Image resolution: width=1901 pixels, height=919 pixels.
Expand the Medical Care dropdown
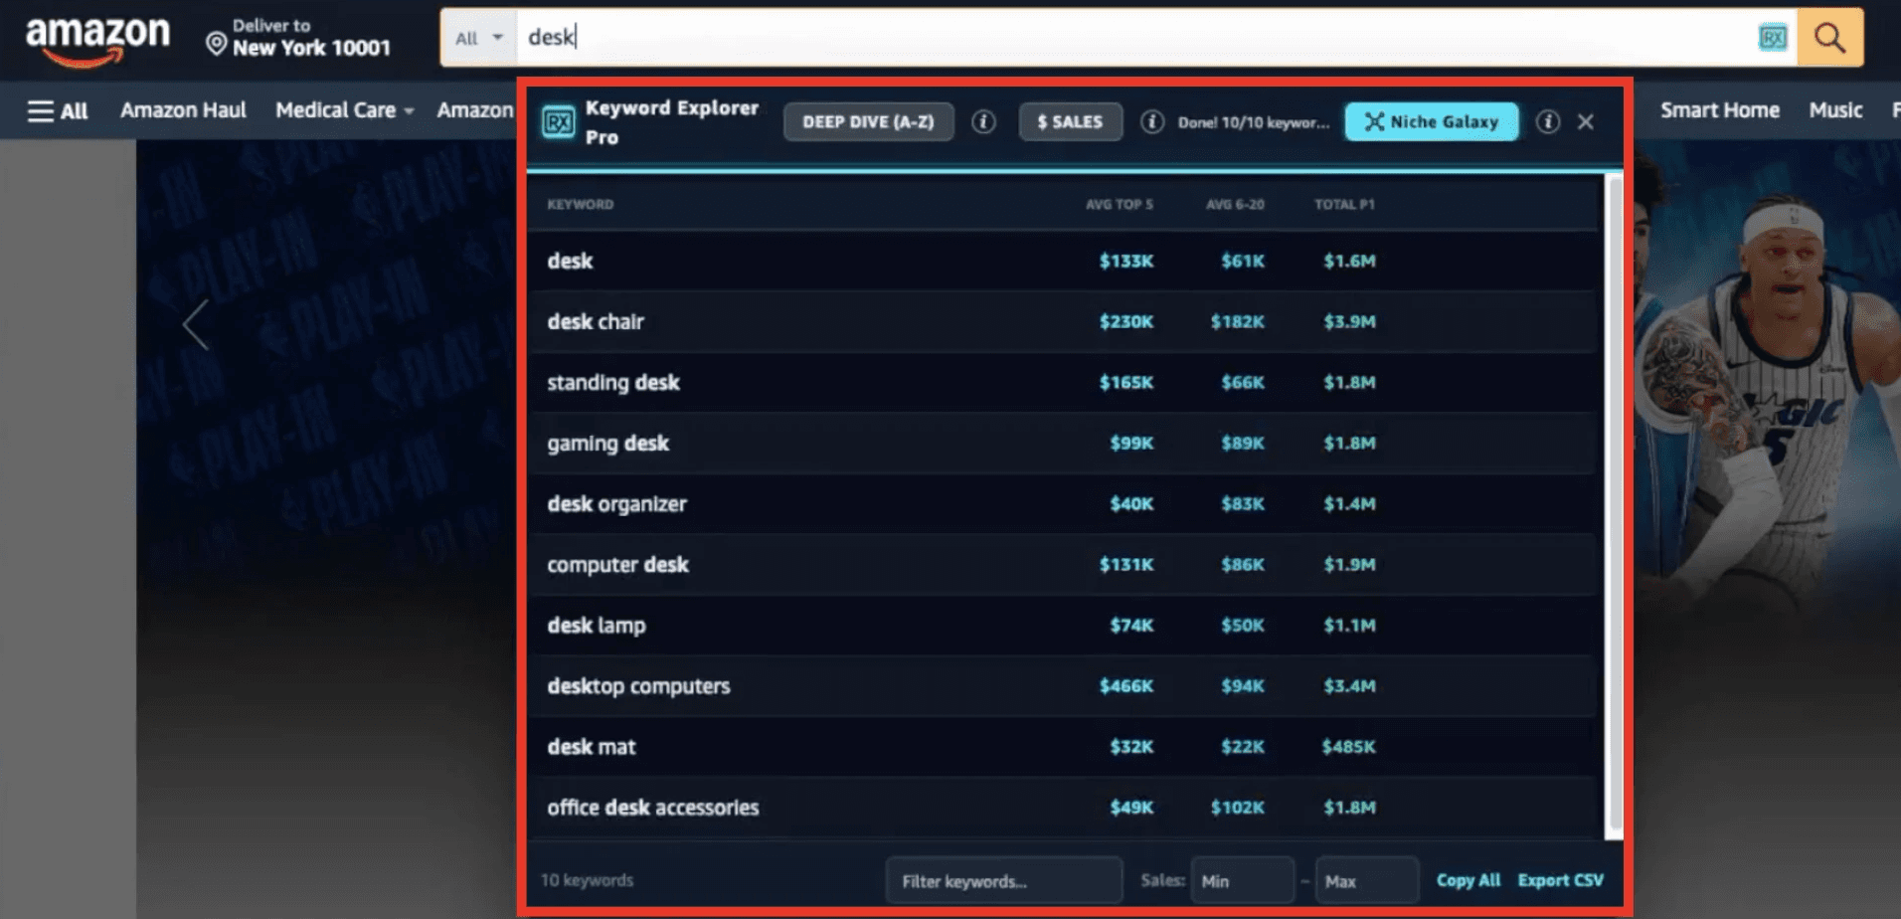click(344, 110)
